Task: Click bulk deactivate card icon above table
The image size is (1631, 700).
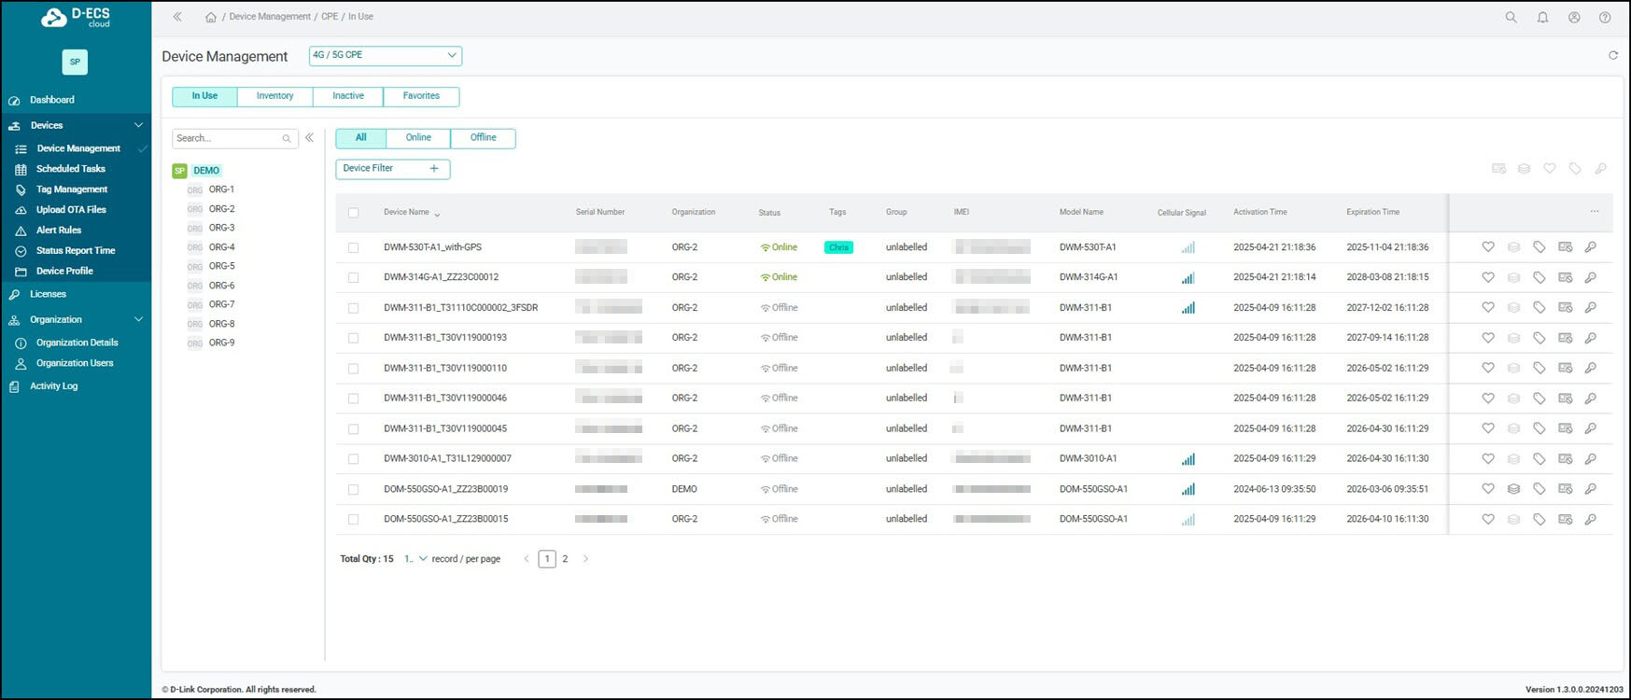Action: [x=1498, y=169]
